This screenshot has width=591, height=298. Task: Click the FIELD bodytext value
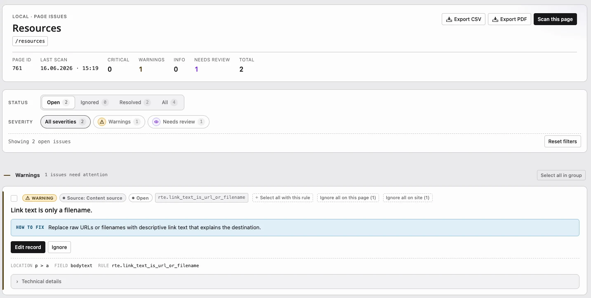click(81, 266)
